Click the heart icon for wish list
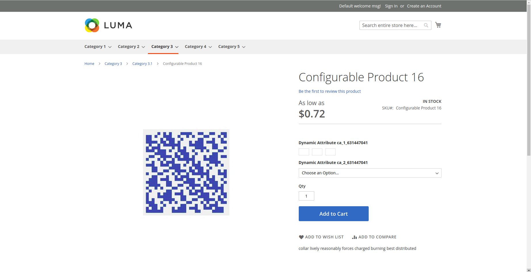Image resolution: width=531 pixels, height=272 pixels. (301, 237)
